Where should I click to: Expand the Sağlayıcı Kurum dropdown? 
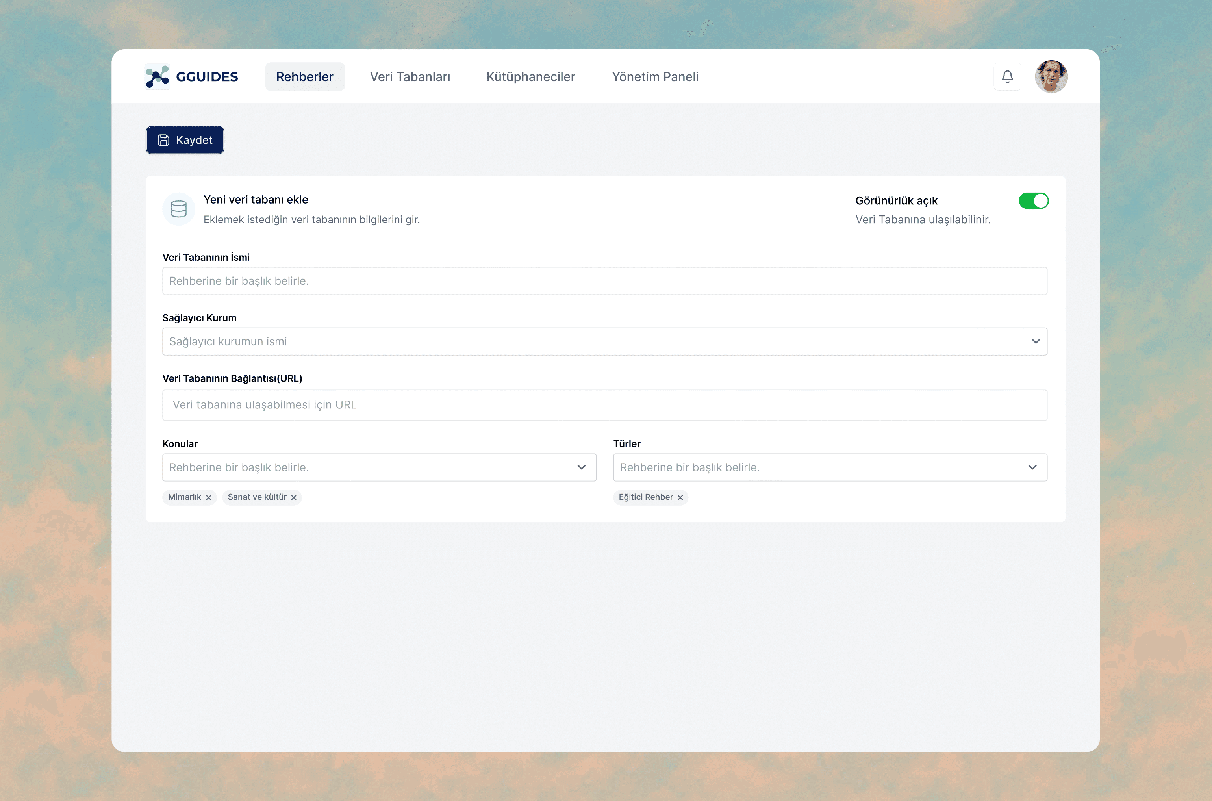click(x=1035, y=341)
